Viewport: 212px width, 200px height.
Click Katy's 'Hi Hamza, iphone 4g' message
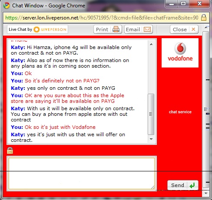click(71, 50)
